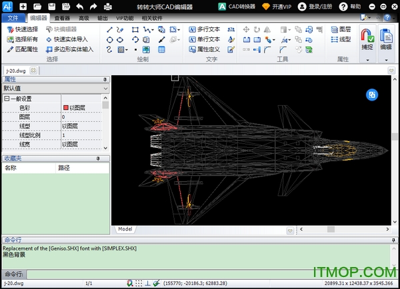
Task: Select the Fillet tool icon
Action: point(267,49)
